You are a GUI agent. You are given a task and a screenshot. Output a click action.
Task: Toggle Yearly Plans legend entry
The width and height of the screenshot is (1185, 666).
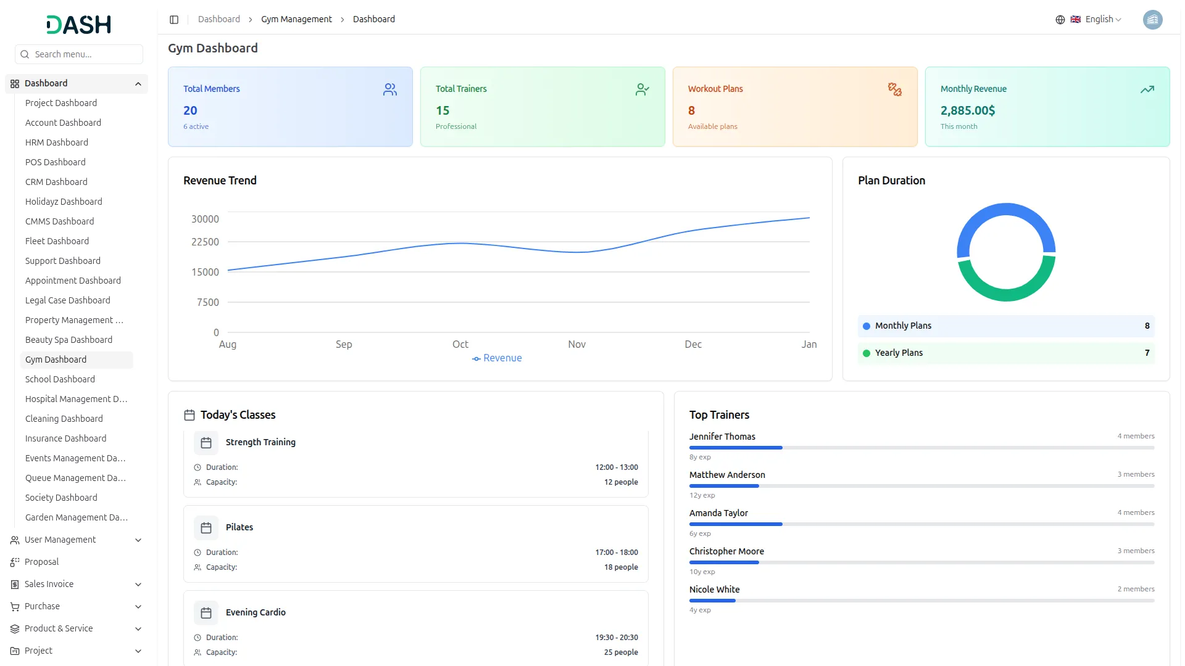point(899,353)
